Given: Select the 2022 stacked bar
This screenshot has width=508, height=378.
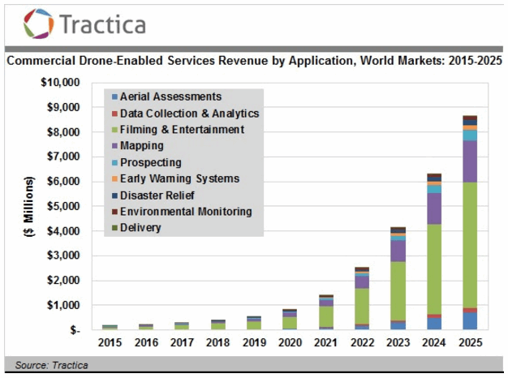Looking at the screenshot, I should tap(363, 300).
